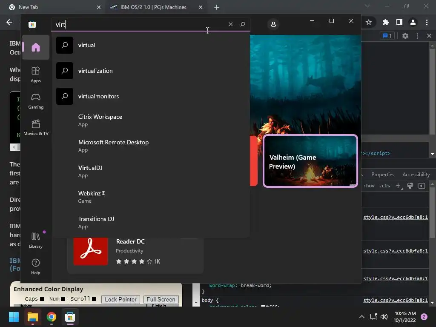436x327 pixels.
Task: Open the Store Library
Action: click(36, 240)
